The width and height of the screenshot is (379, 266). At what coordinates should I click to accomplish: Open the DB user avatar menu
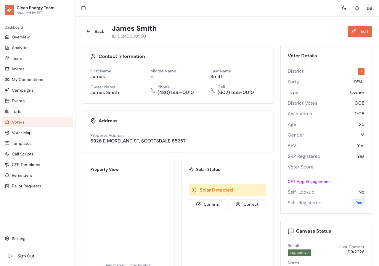pos(370,8)
